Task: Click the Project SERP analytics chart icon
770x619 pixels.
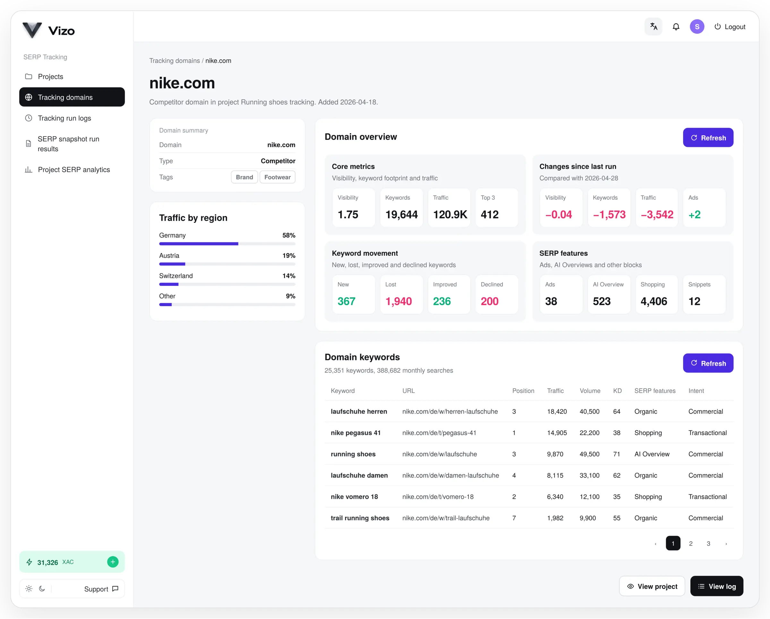Action: pos(29,170)
